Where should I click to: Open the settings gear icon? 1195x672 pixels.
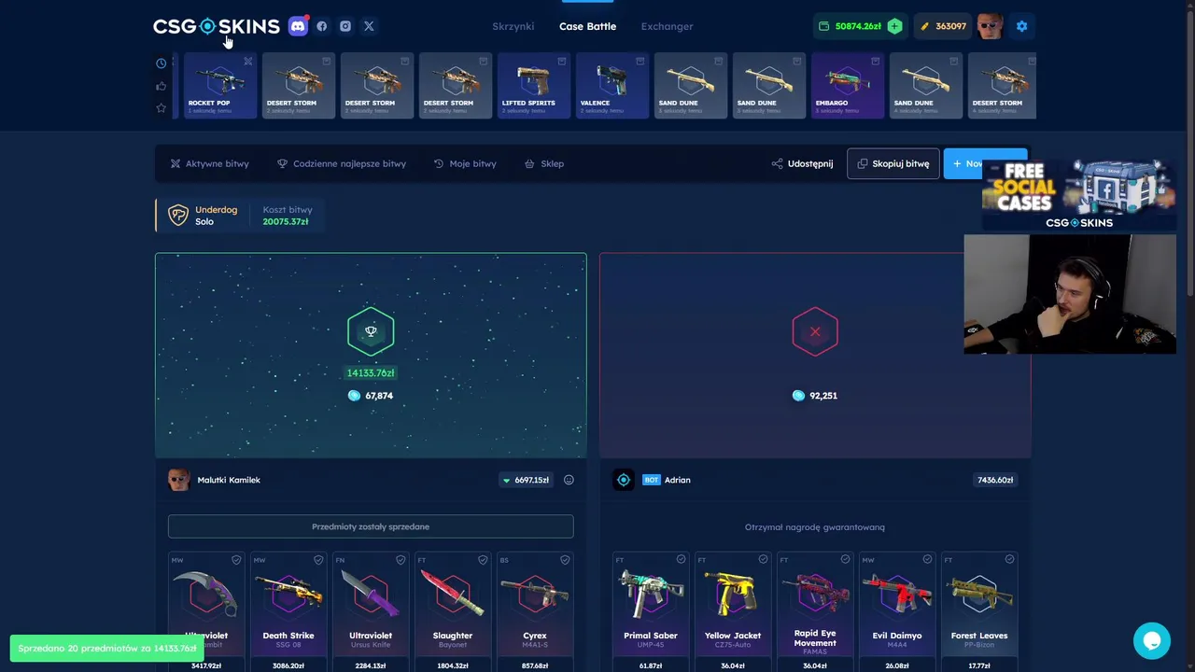[1021, 26]
